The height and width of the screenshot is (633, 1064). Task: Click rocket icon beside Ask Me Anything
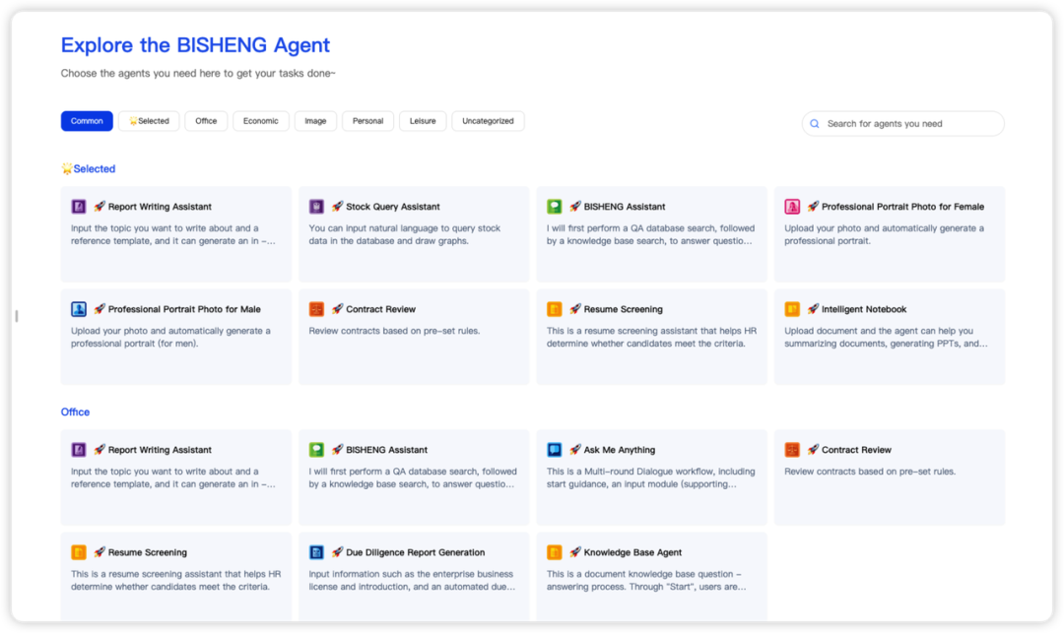tap(574, 449)
